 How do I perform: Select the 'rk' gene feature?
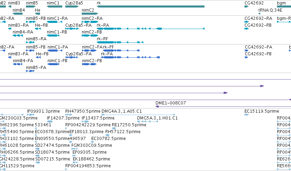point(150,6)
